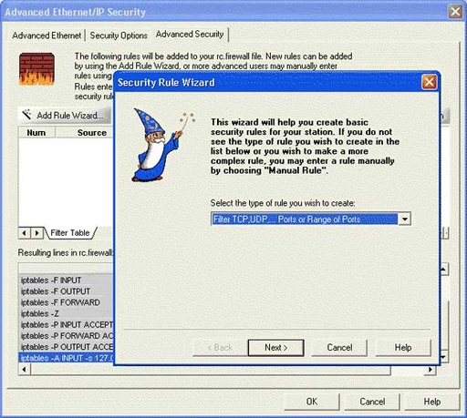Open the rule type dropdown arrow

tap(405, 219)
